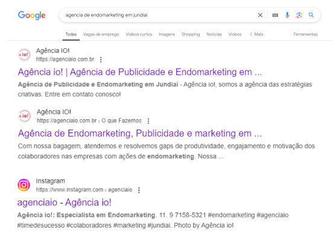The image size is (333, 233).
Task: Click the Instagram site name label
Action: click(x=50, y=181)
